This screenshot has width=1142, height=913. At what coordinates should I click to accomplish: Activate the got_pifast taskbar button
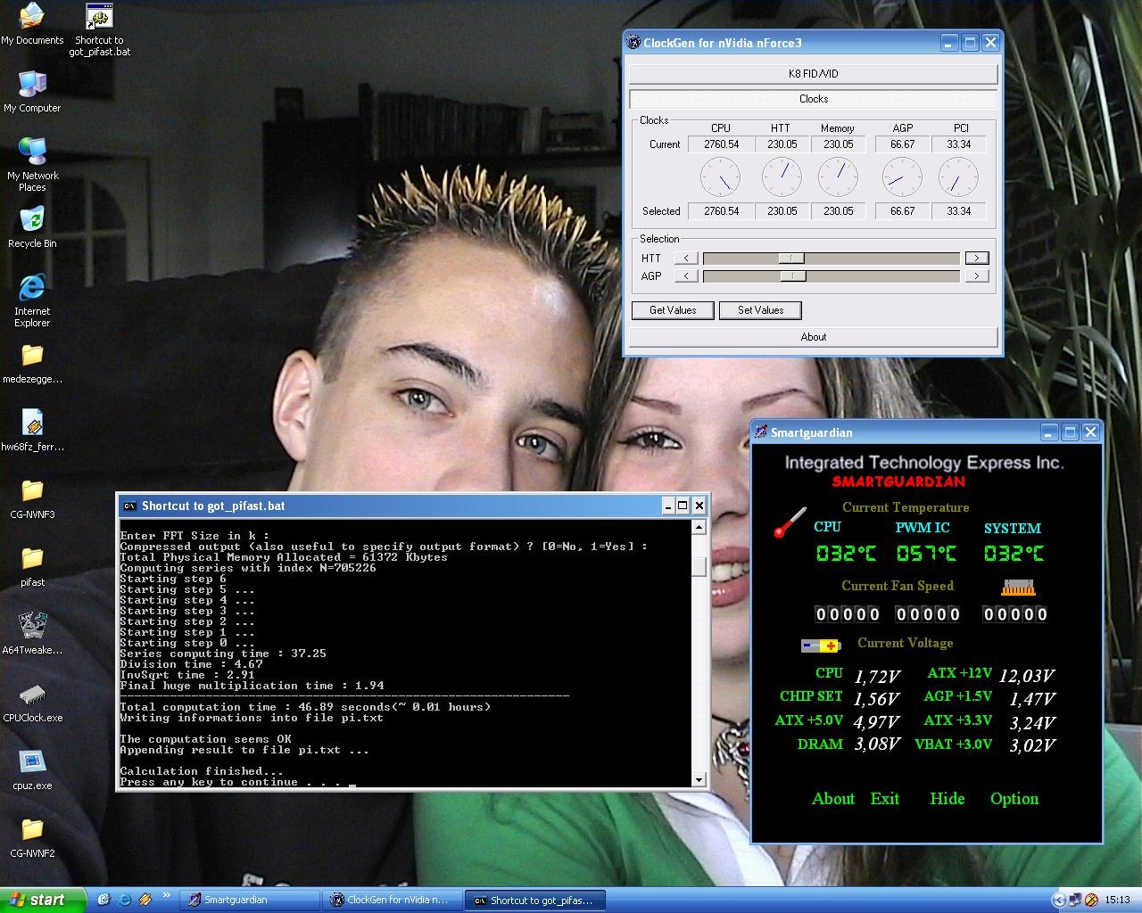click(535, 901)
